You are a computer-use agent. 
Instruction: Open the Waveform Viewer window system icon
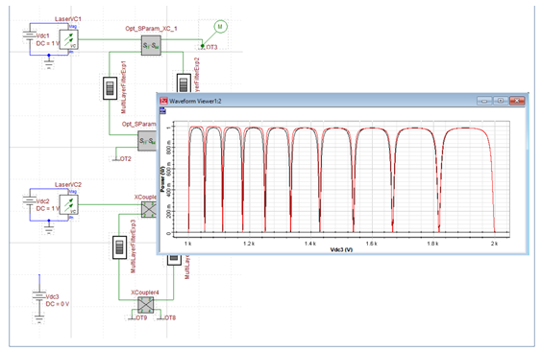coord(164,101)
